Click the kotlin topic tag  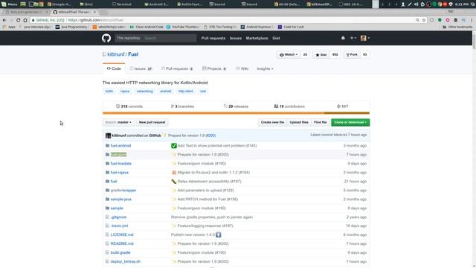109,91
